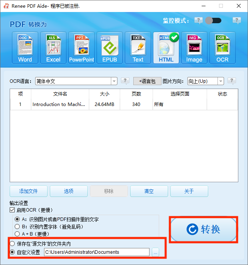Click the output path field C:\Users\Administrator\Documents
This screenshot has width=248, height=265.
[x=97, y=252]
